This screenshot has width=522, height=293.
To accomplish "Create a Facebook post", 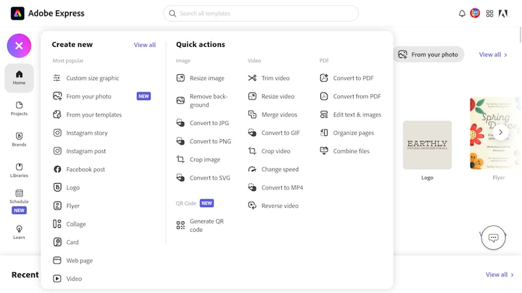I will coord(79,169).
